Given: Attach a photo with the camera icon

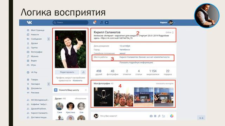Looking at the screenshot, I should coord(151,116).
